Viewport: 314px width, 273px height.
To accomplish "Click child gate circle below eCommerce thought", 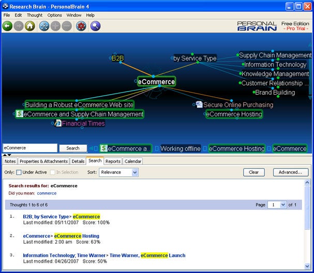I will (159, 86).
